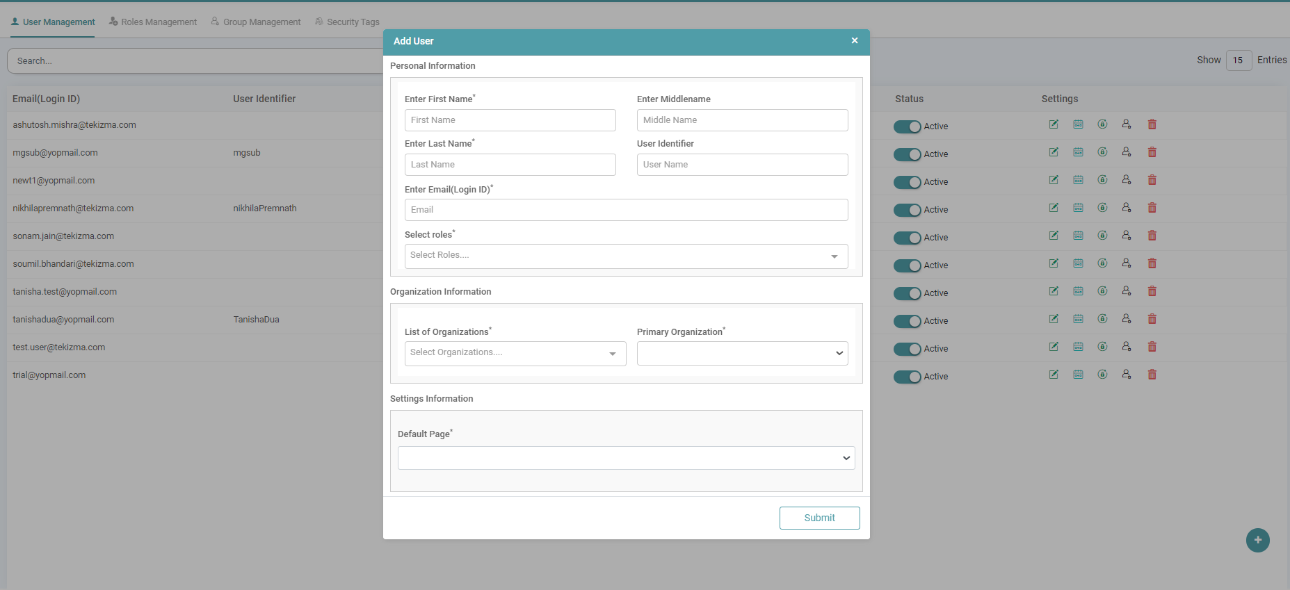Switch off Active toggle for tanisha.test@yopmail.com

(x=907, y=293)
